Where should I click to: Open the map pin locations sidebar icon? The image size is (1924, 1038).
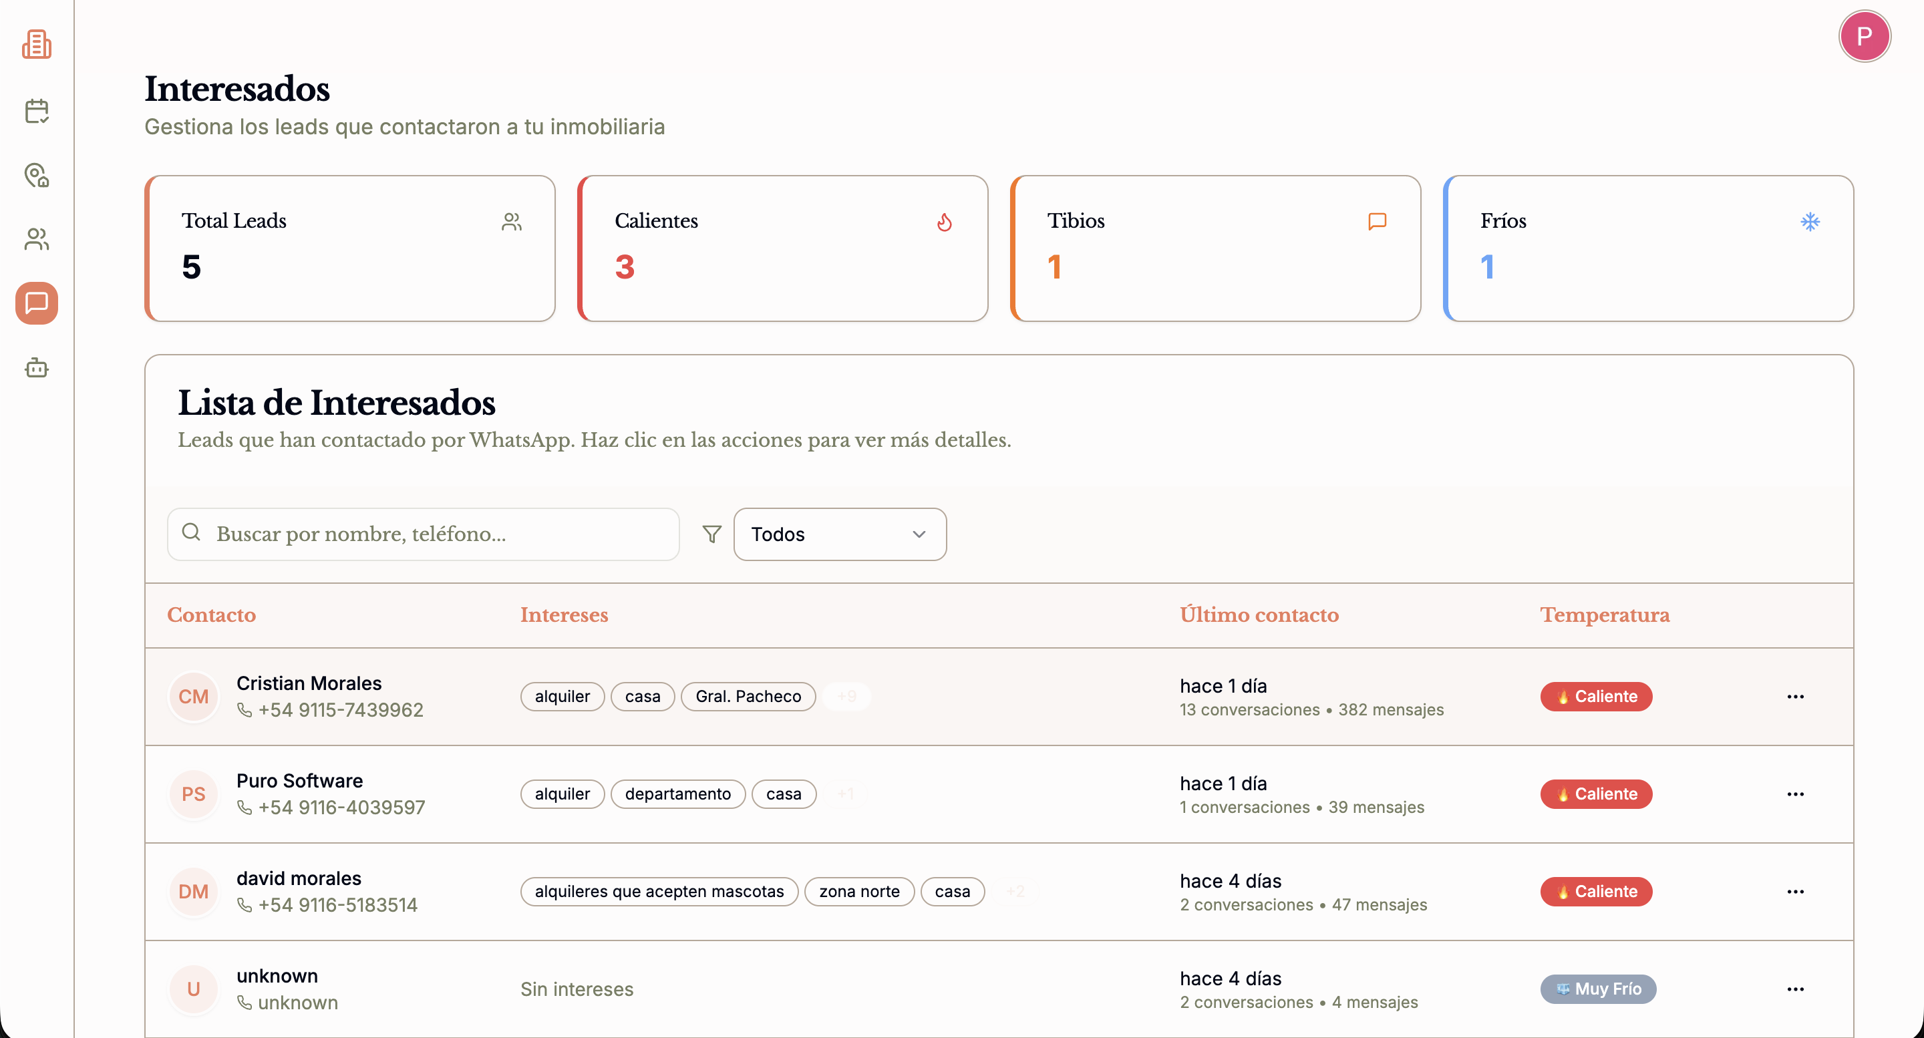(x=36, y=176)
